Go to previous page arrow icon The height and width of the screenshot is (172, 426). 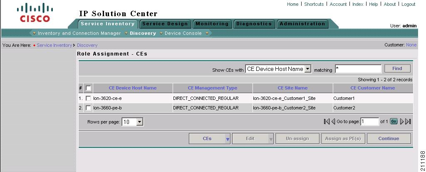[333, 121]
